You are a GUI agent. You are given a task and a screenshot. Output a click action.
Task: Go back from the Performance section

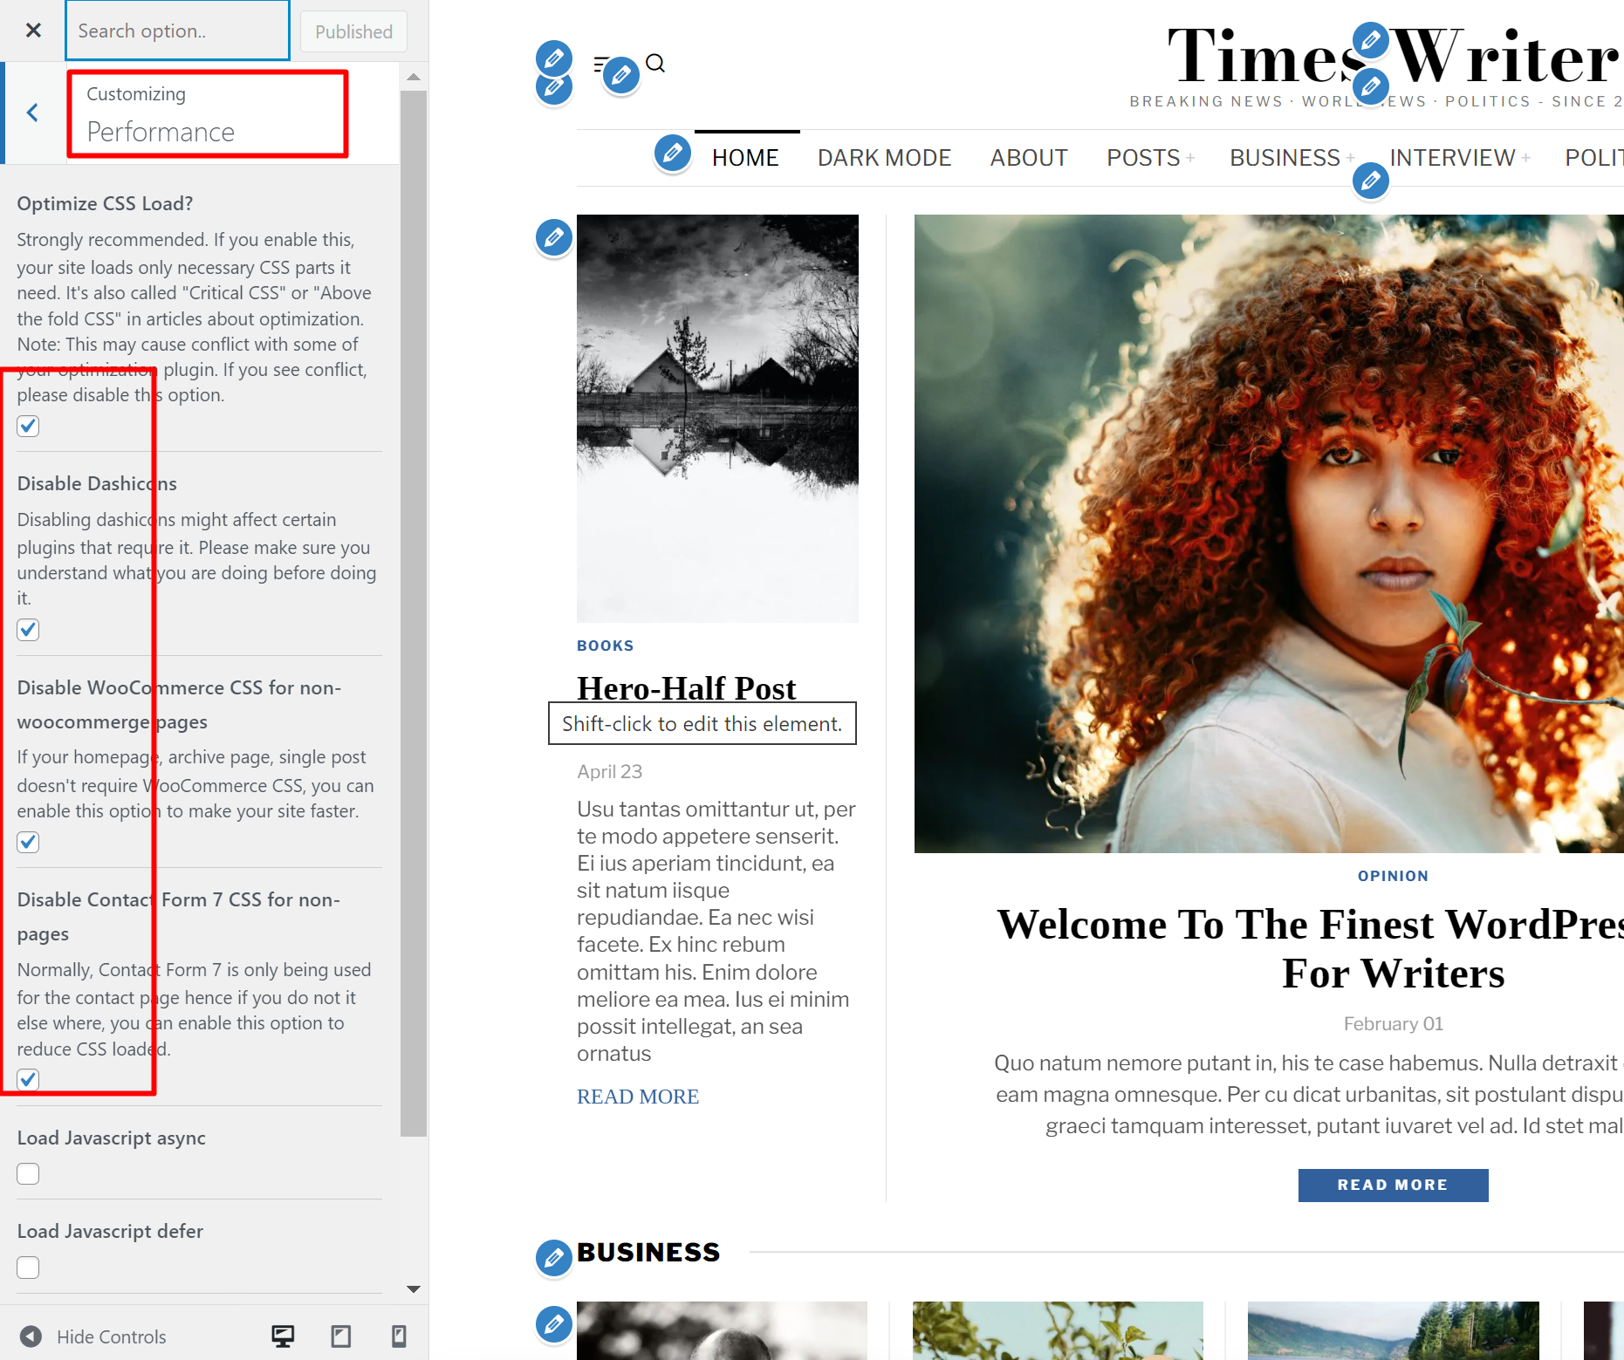[x=33, y=113]
